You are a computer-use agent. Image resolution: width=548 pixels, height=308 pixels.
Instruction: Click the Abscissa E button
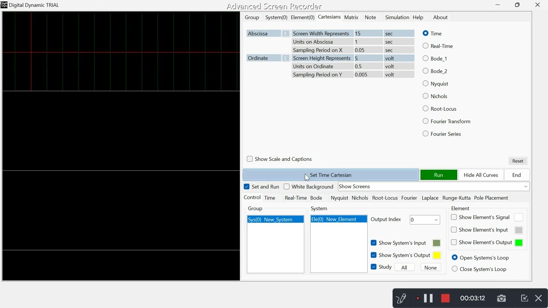pos(286,33)
